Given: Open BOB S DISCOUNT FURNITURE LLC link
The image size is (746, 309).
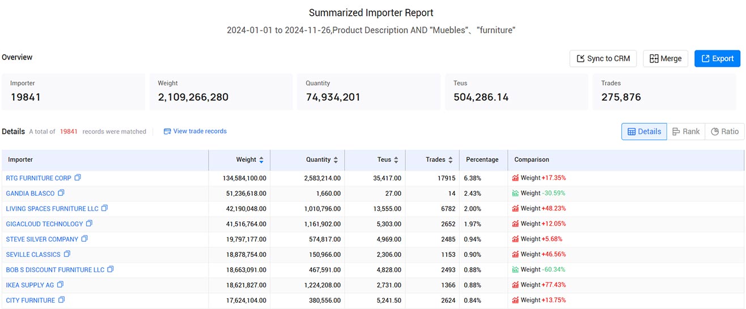Looking at the screenshot, I should 55,269.
